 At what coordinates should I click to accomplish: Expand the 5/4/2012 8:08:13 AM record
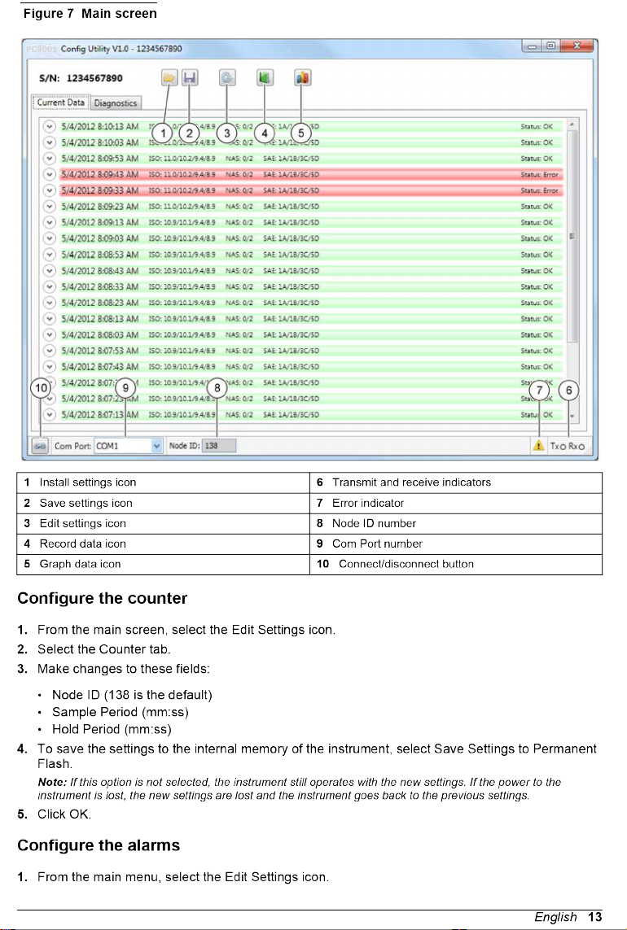click(50, 318)
